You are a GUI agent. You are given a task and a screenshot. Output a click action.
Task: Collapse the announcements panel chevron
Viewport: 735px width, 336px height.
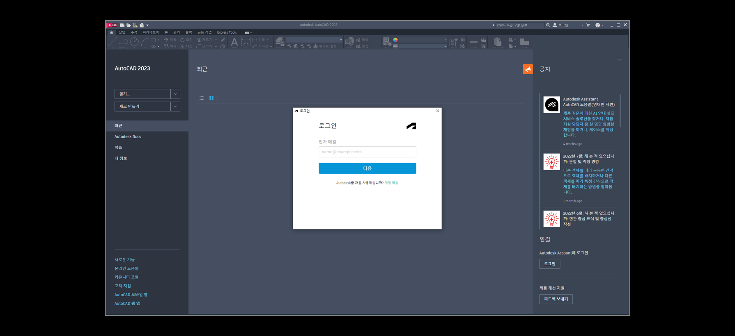coord(620,60)
